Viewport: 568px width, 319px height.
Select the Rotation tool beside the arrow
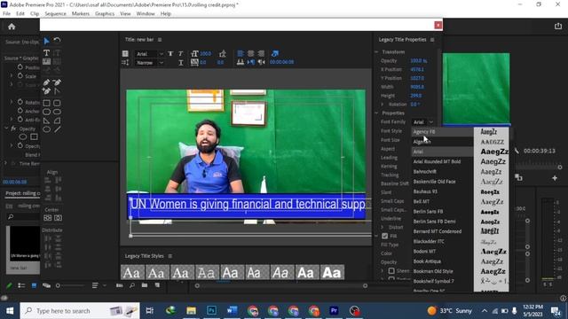tap(57, 40)
